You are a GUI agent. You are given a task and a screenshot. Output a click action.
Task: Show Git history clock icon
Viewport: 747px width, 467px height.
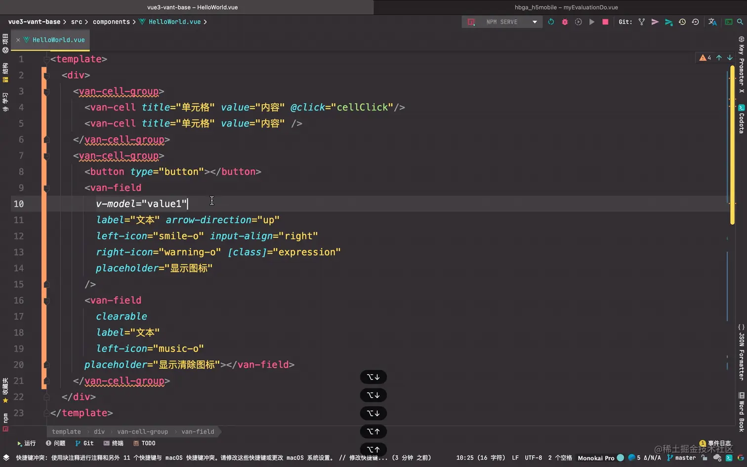[x=682, y=22]
